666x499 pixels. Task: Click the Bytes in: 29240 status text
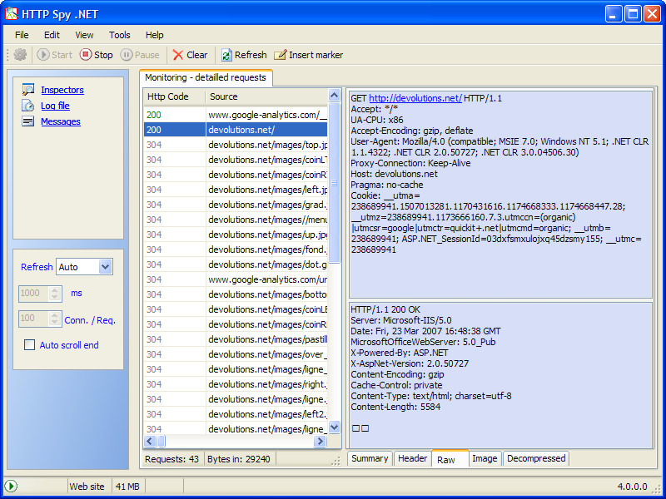tap(239, 459)
